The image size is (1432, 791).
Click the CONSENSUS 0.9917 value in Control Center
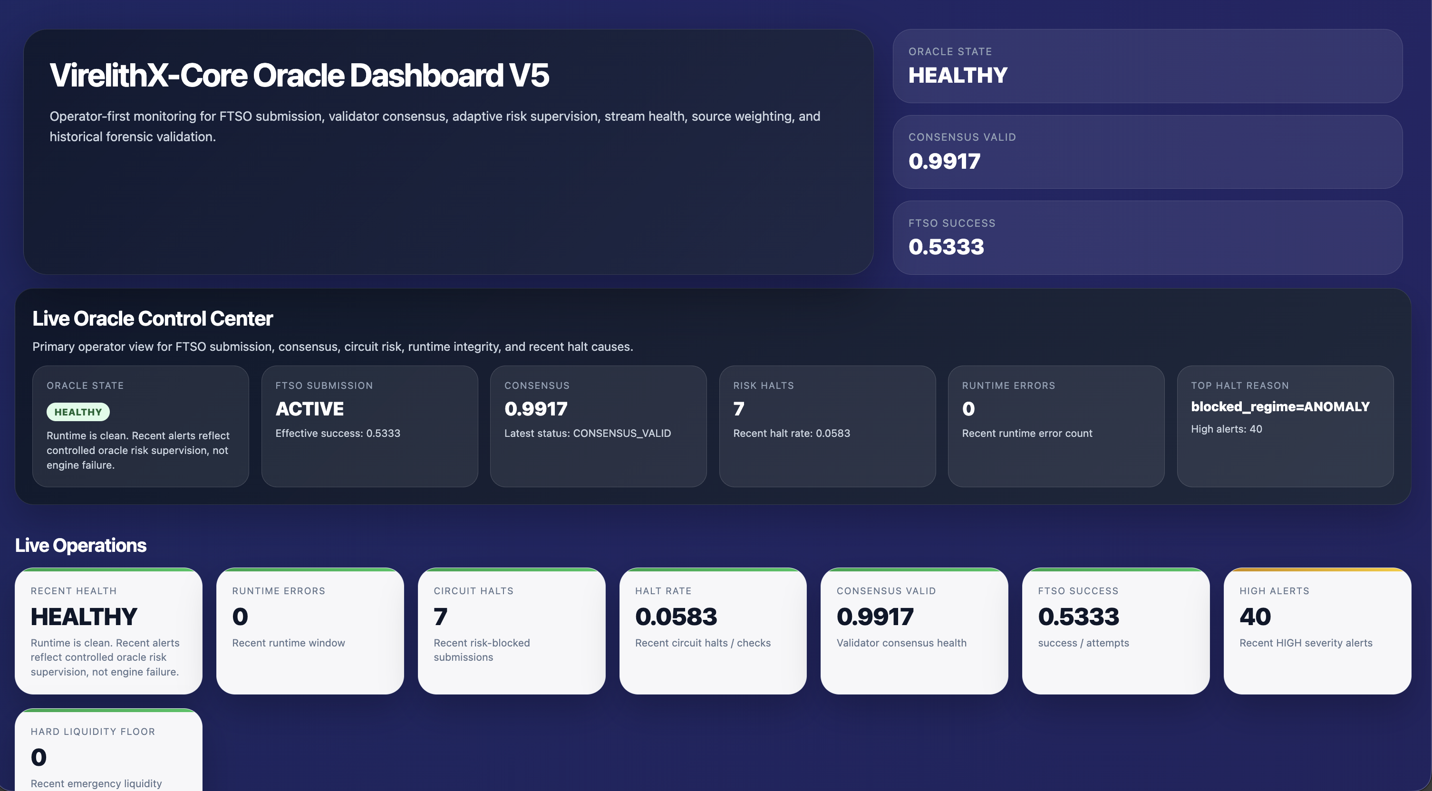536,408
